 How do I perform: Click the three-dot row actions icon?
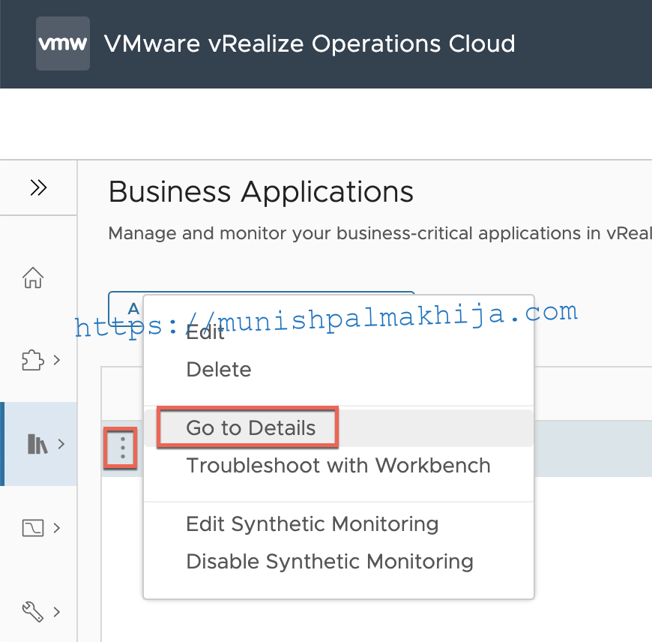coord(122,448)
